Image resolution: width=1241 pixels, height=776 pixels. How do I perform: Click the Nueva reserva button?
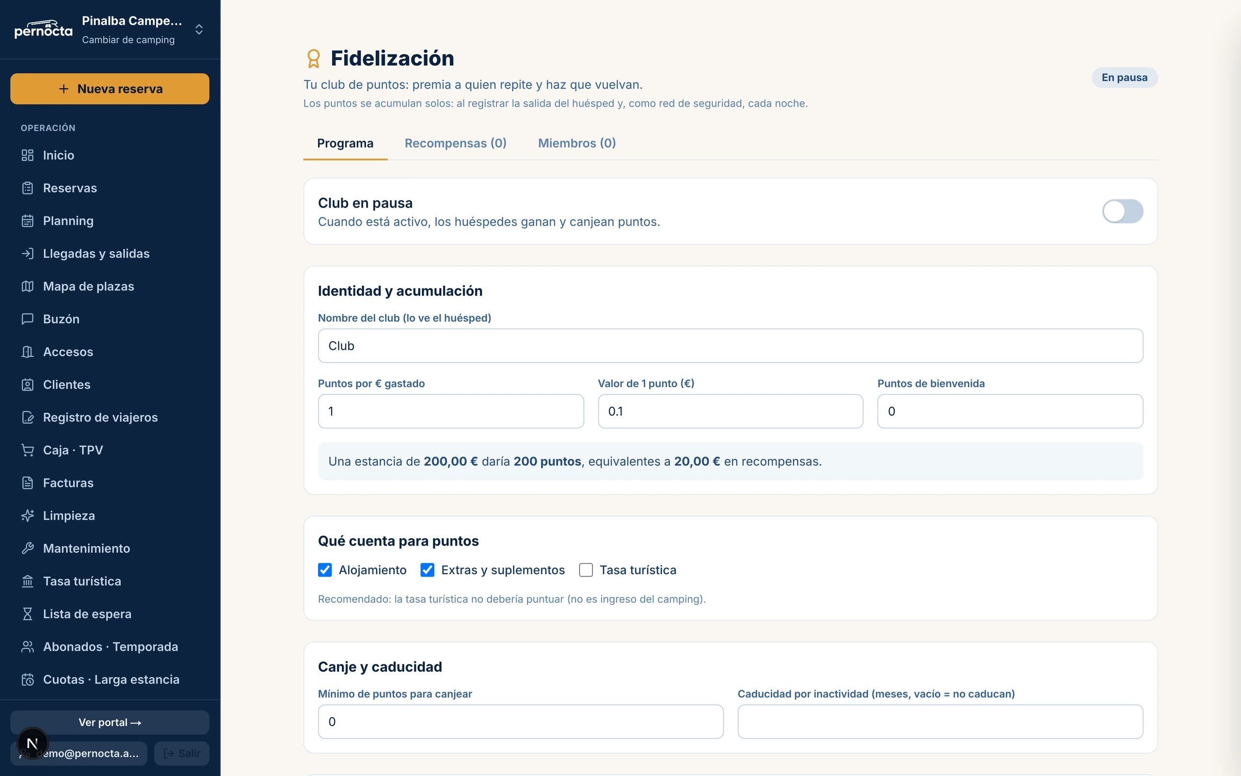coord(110,89)
